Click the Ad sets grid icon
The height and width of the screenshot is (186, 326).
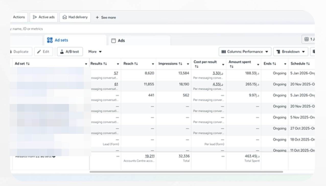pos(50,40)
